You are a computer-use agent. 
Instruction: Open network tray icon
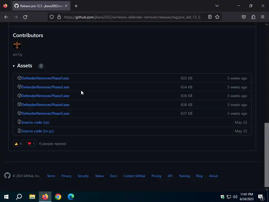pos(229,197)
